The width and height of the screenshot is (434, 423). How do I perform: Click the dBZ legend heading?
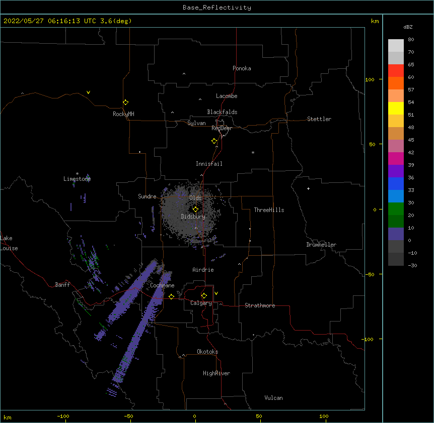[408, 27]
